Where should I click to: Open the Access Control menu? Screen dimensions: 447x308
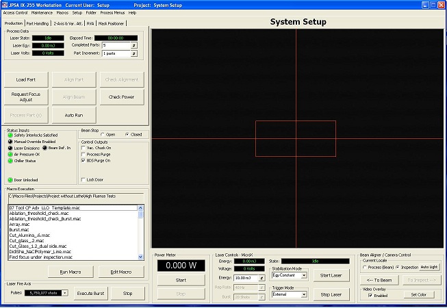[x=15, y=13]
